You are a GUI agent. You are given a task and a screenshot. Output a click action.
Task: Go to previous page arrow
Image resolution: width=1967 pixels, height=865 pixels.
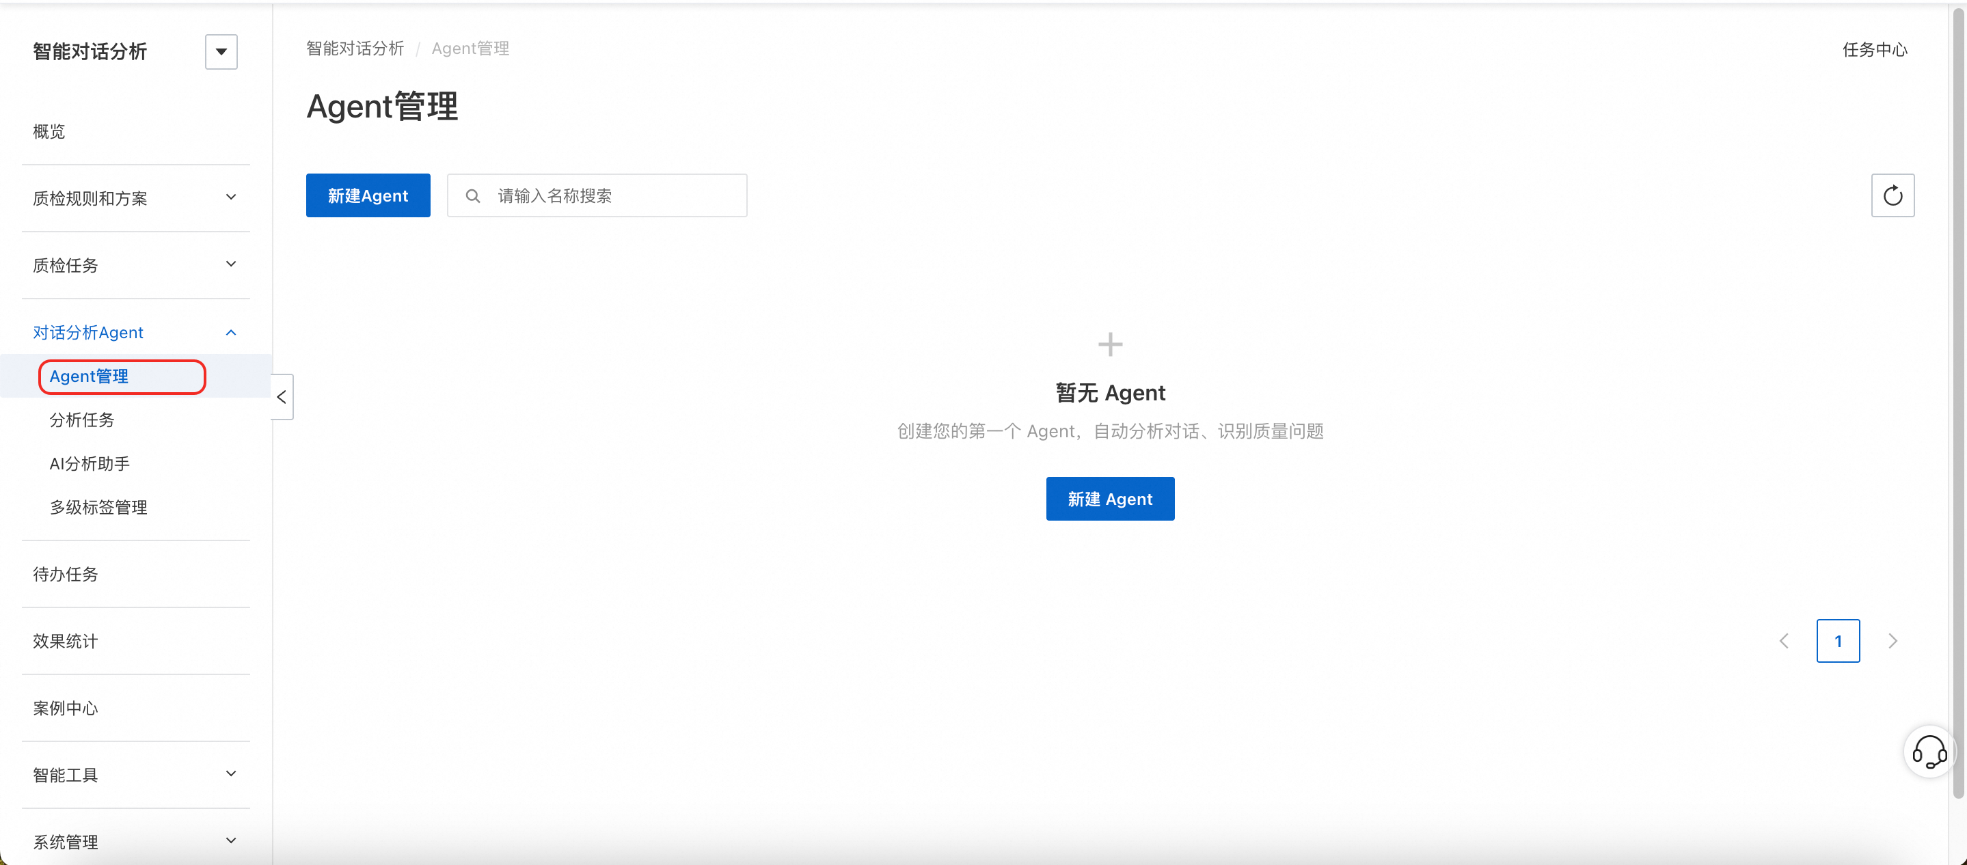tap(1784, 640)
